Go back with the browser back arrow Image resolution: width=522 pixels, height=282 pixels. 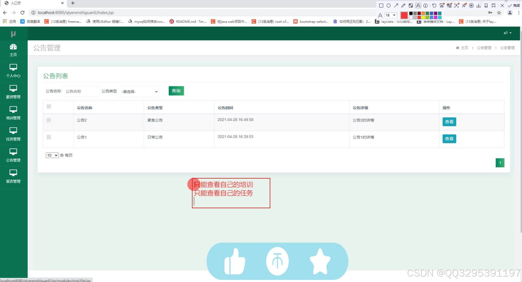[5, 13]
